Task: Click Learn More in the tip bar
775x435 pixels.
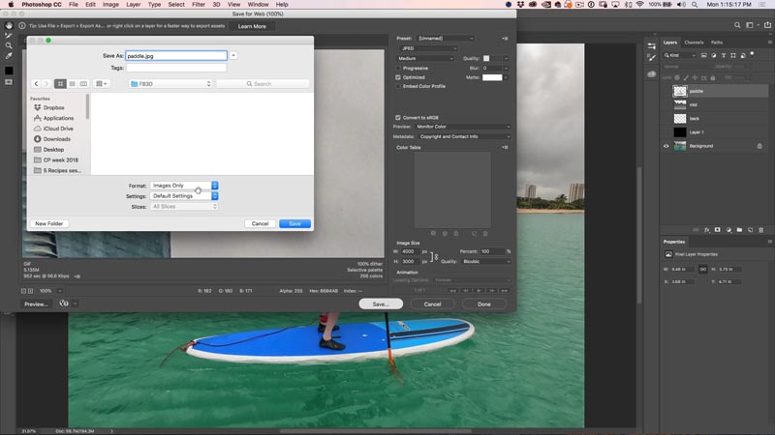Action: coord(252,26)
